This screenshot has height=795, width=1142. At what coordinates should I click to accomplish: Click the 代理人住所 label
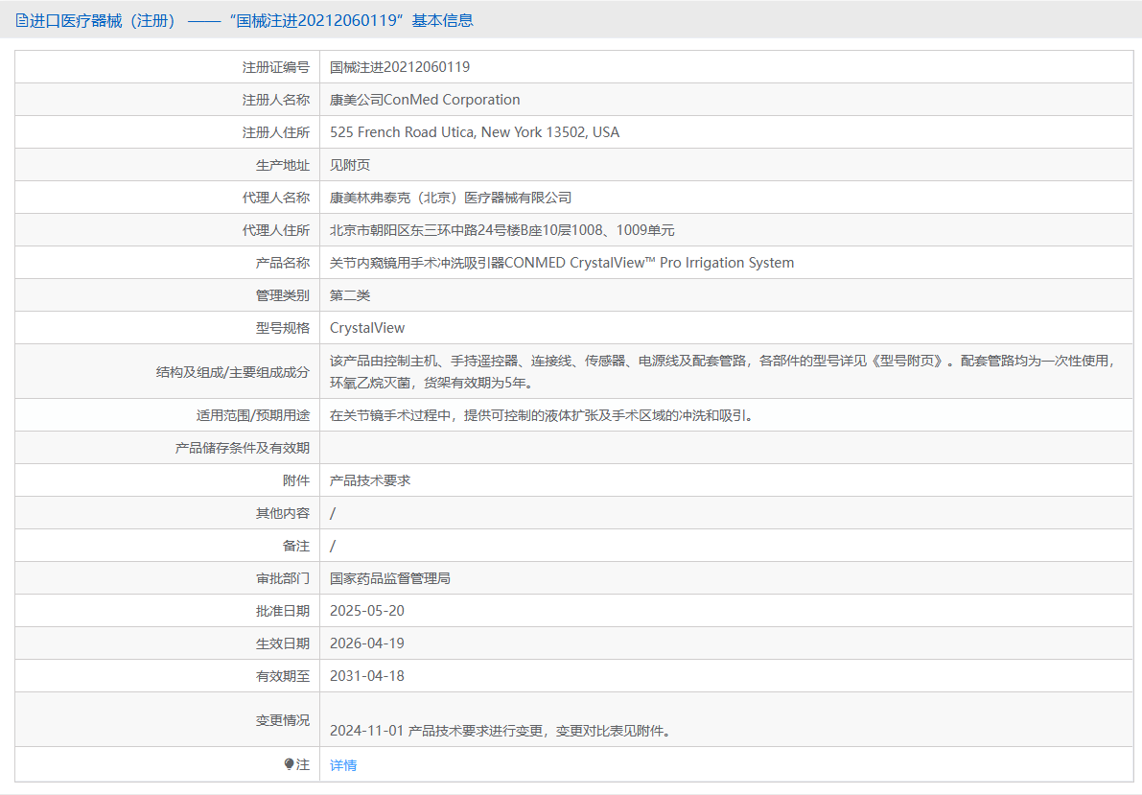click(276, 230)
